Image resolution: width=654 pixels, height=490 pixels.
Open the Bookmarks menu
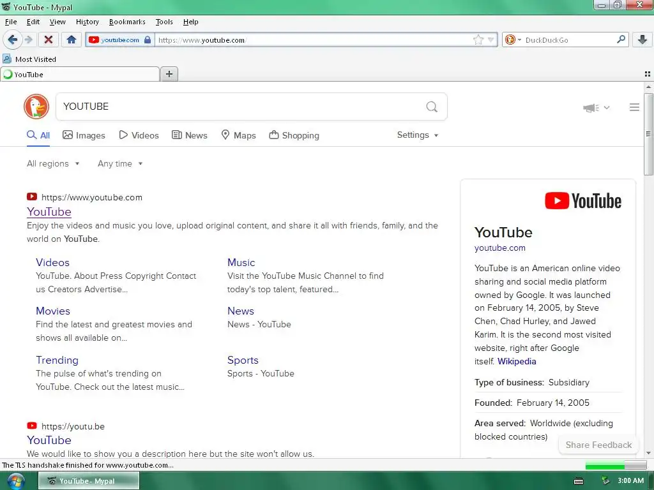point(127,22)
